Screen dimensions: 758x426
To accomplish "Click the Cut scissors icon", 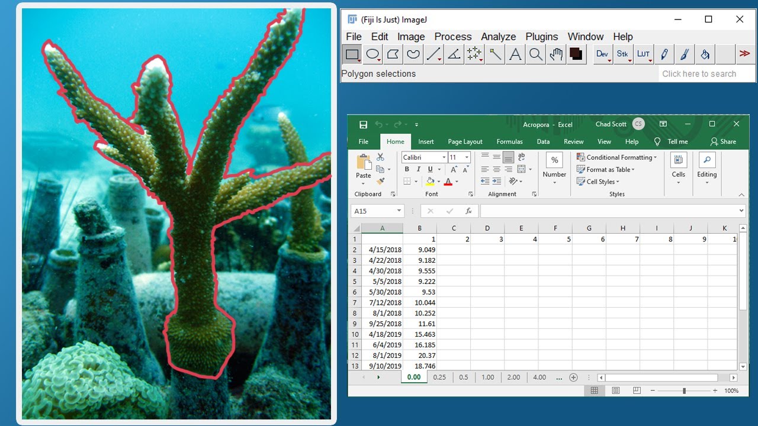I will (380, 157).
